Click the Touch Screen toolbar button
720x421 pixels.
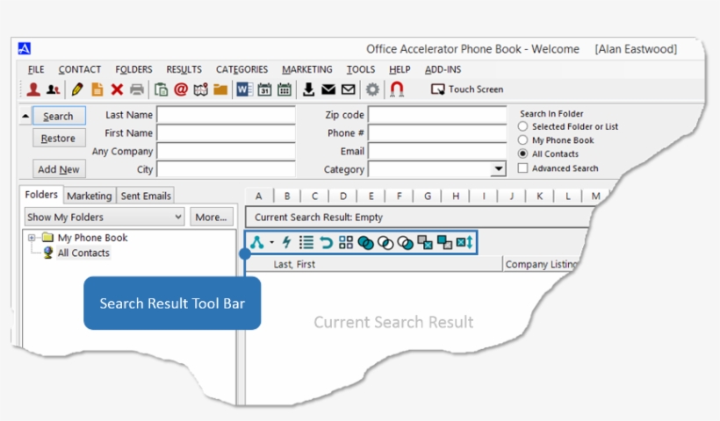pyautogui.click(x=467, y=89)
